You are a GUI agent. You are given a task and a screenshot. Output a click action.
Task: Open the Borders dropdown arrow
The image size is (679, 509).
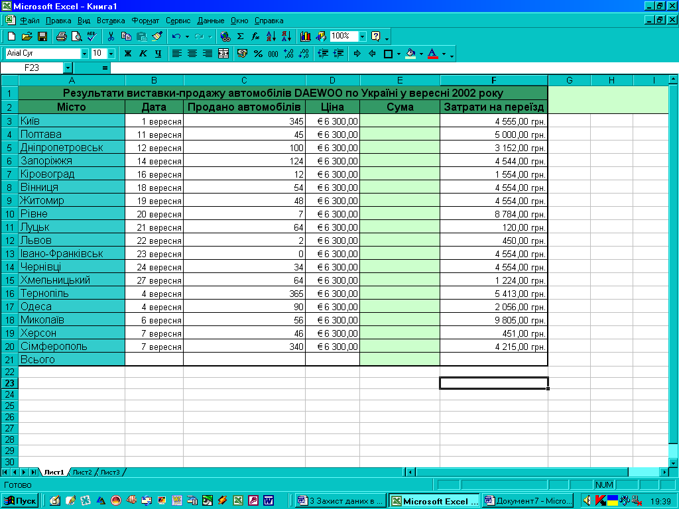[399, 54]
